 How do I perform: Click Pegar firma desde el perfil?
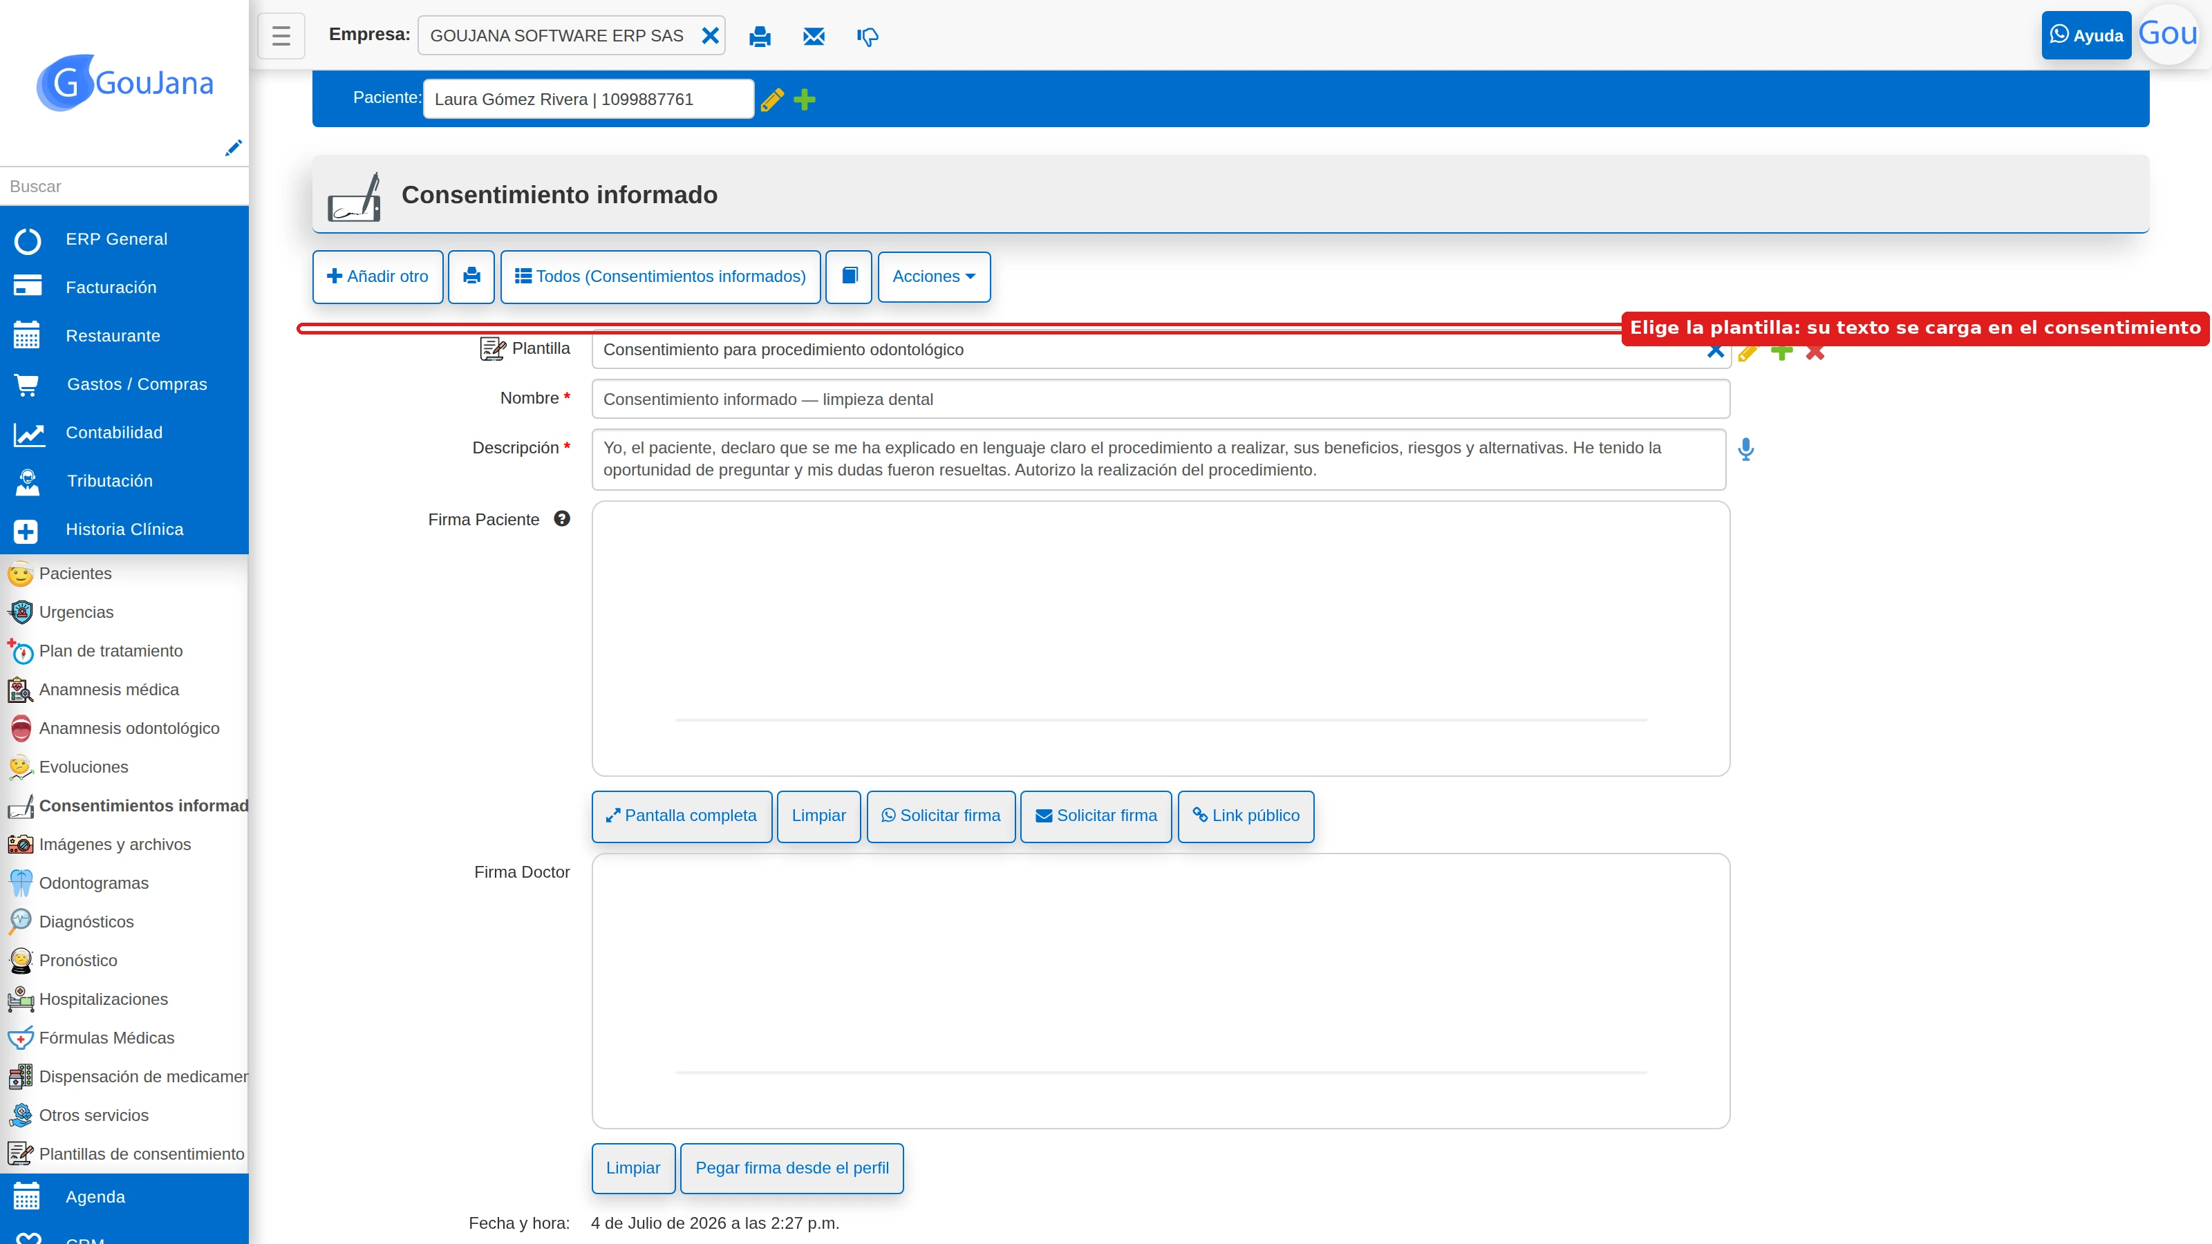(791, 1167)
